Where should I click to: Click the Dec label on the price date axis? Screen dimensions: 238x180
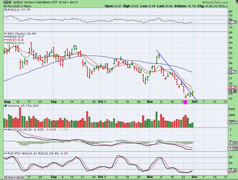point(195,102)
